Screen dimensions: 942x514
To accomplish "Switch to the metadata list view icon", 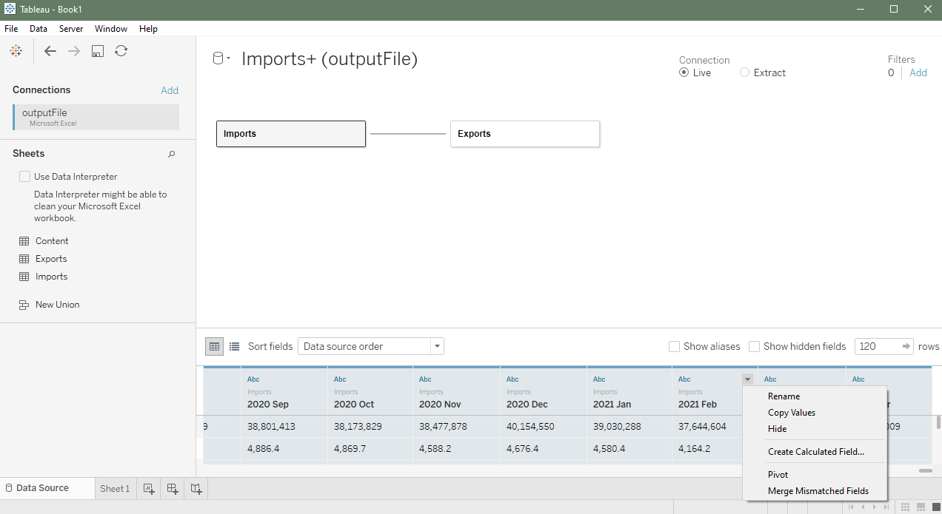I will pyautogui.click(x=235, y=346).
